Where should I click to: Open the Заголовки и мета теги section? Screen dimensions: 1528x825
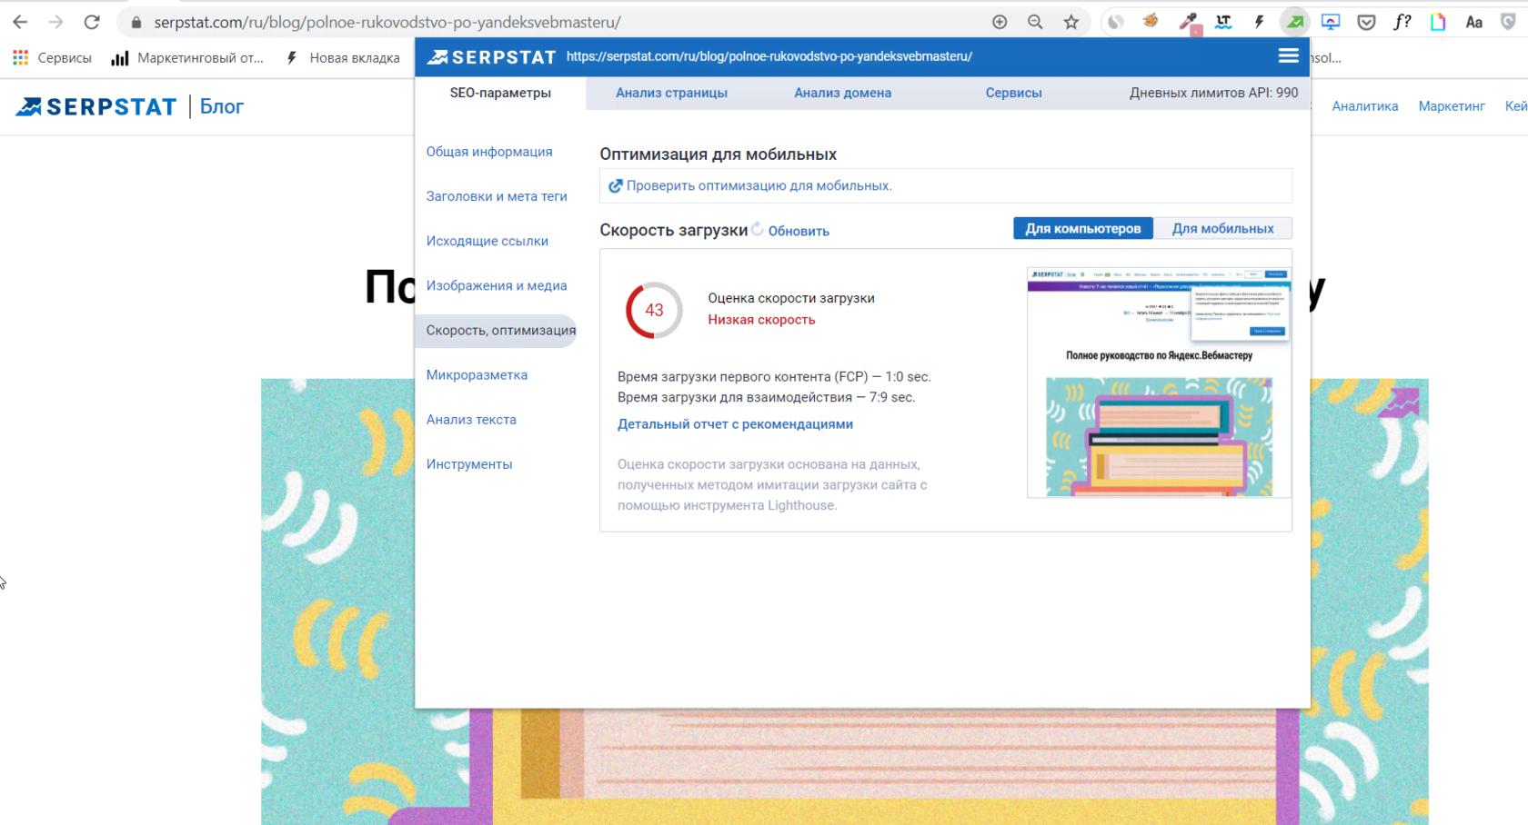point(497,196)
